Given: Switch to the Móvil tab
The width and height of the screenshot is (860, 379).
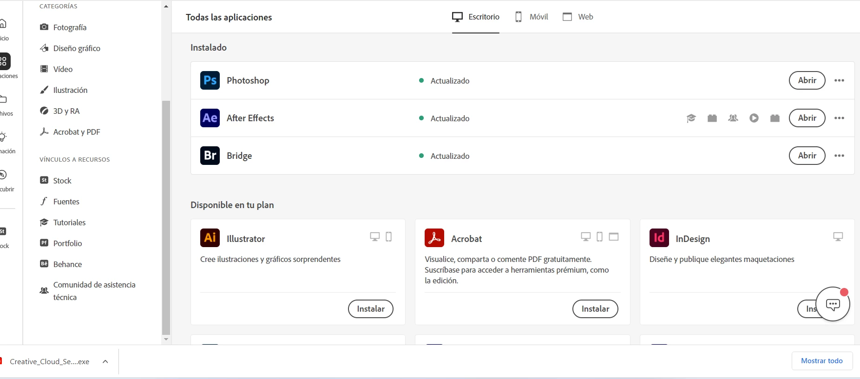Looking at the screenshot, I should click(x=532, y=17).
